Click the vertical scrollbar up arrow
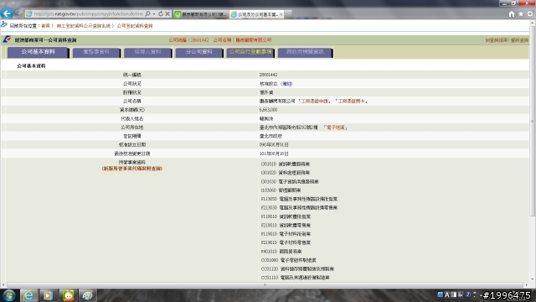 [533, 23]
